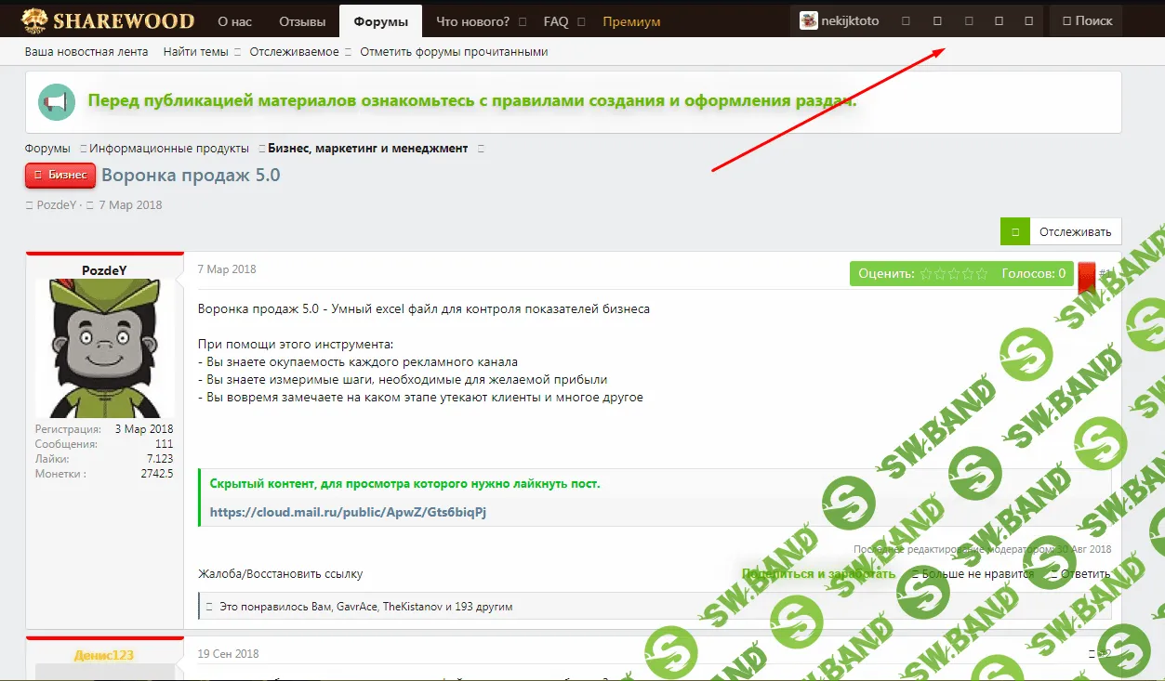Open the nekijktoto account avatar
Image resolution: width=1165 pixels, height=681 pixels.
tap(809, 21)
